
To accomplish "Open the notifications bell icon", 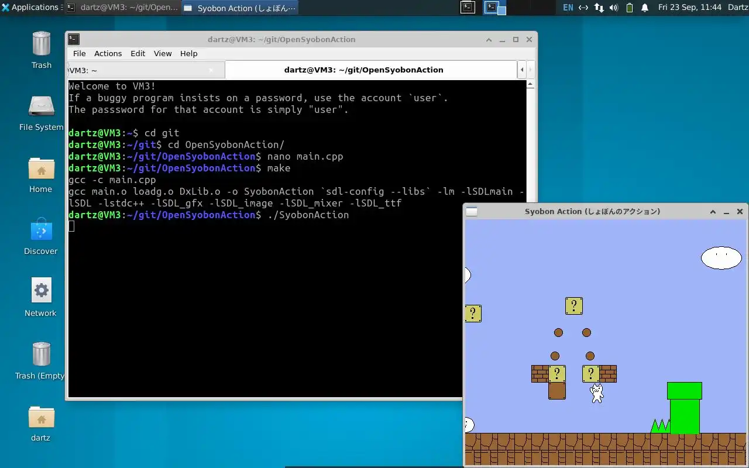I will click(645, 8).
